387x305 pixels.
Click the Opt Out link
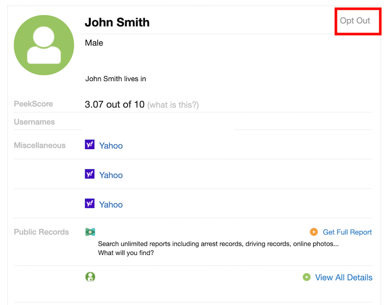coord(355,21)
